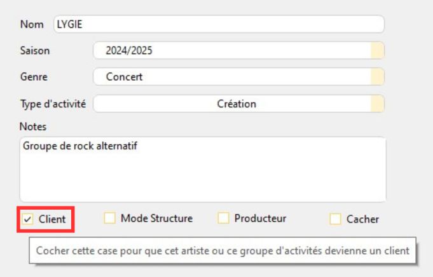The image size is (433, 277).
Task: Click the Nom field containing LYGIE
Action: [x=219, y=24]
